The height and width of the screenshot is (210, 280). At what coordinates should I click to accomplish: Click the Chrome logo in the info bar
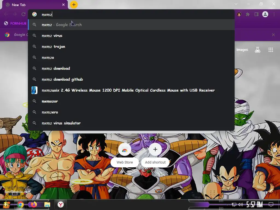(x=7, y=35)
